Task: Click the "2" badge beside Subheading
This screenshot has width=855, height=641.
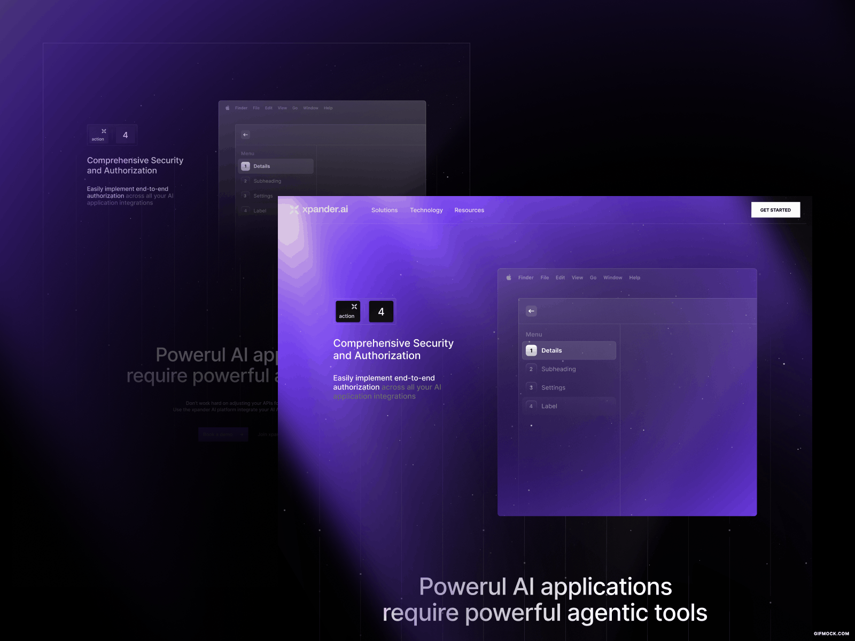Action: coord(531,369)
